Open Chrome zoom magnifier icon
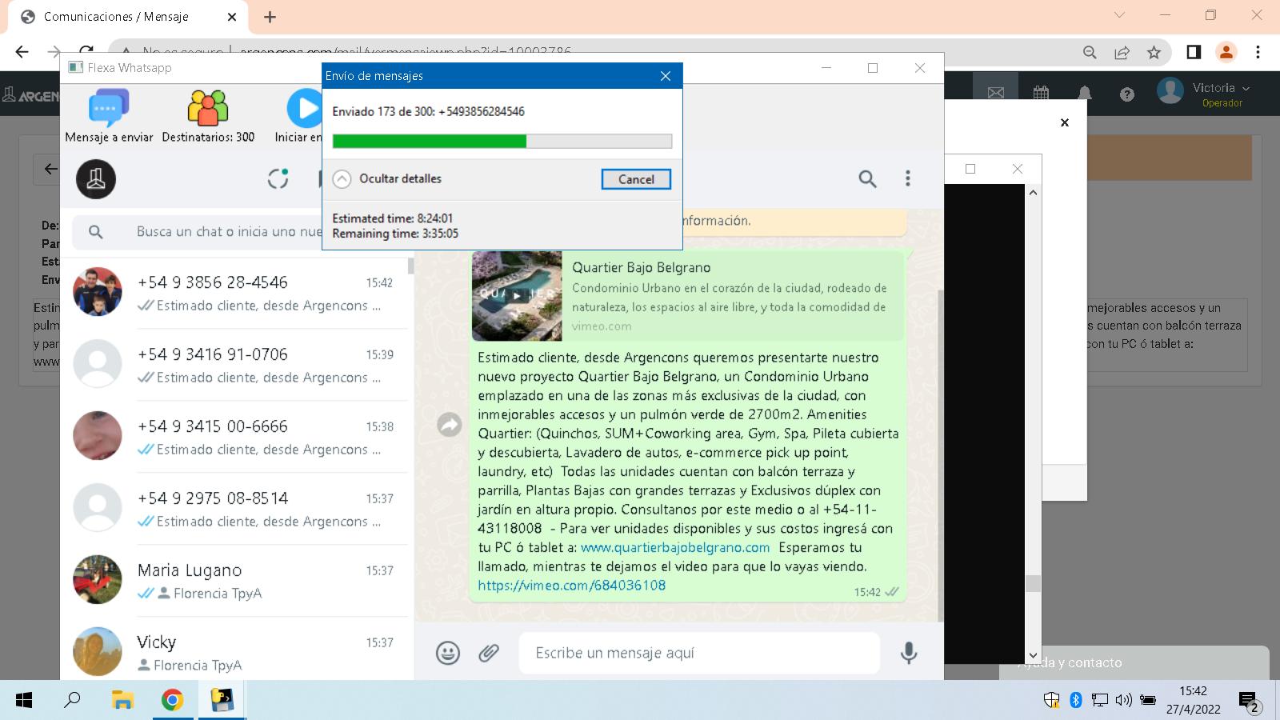This screenshot has width=1280, height=720. pyautogui.click(x=1090, y=52)
